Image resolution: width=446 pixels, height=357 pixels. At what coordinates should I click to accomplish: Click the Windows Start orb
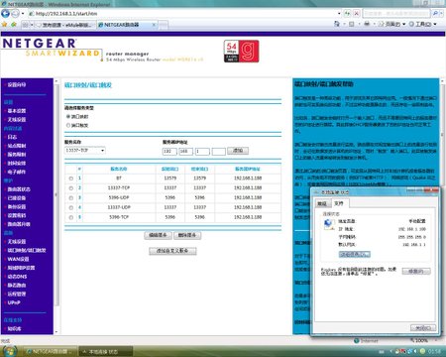9,351
